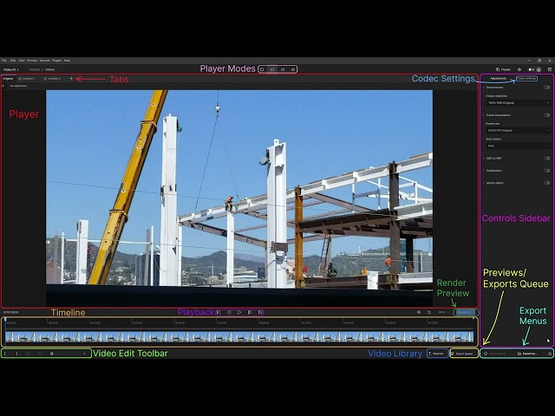This screenshot has width=555, height=416.
Task: Click the Projects breadcrumb link
Action: (x=35, y=69)
